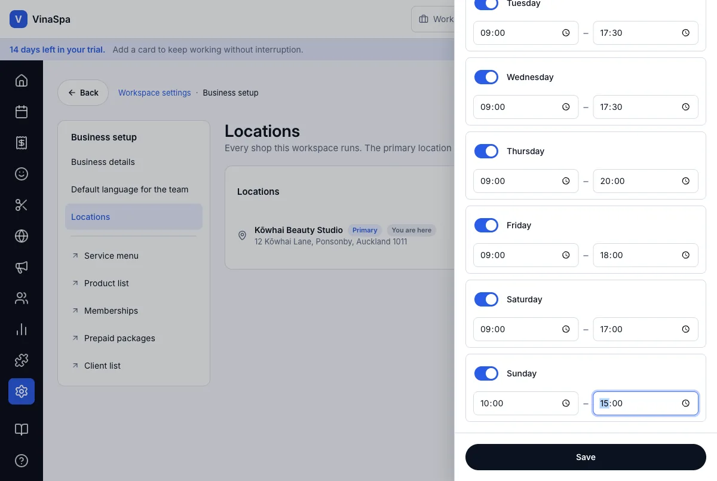Click the map pin icon beside Kōwhai Beauty Studio
The width and height of the screenshot is (717, 481).
pos(242,235)
